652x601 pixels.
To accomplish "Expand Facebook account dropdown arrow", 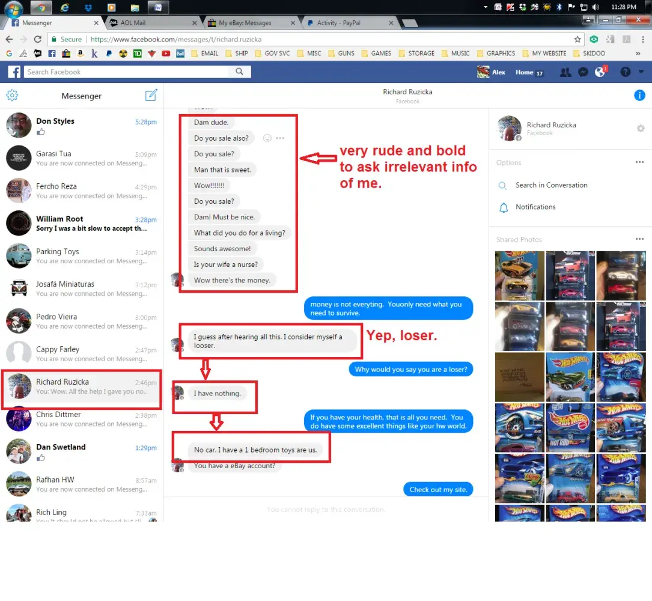I will 641,72.
